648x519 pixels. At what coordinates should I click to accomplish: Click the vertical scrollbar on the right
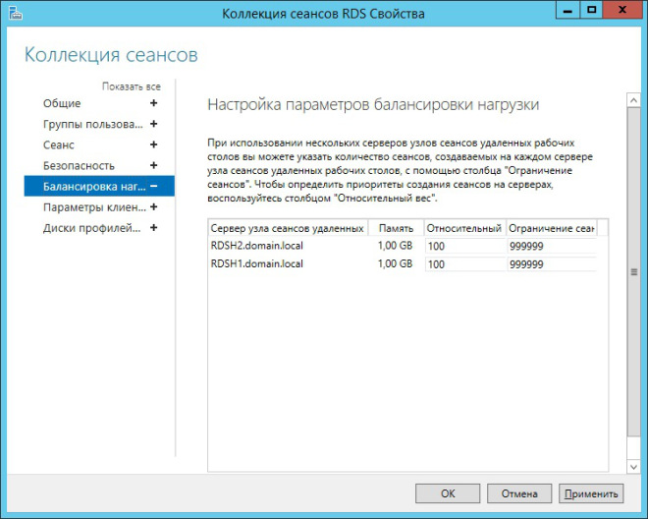[x=633, y=275]
